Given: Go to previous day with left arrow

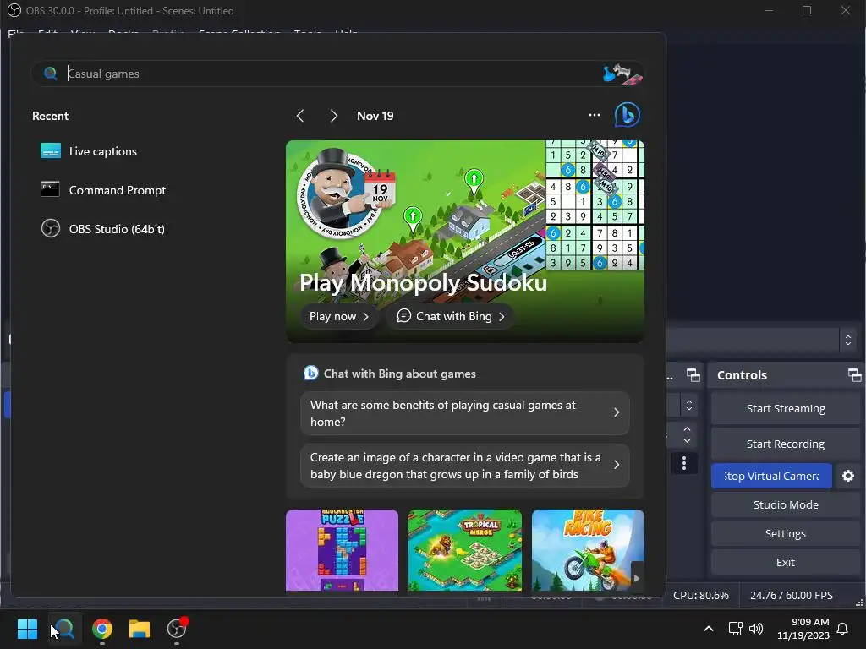Looking at the screenshot, I should [x=300, y=116].
